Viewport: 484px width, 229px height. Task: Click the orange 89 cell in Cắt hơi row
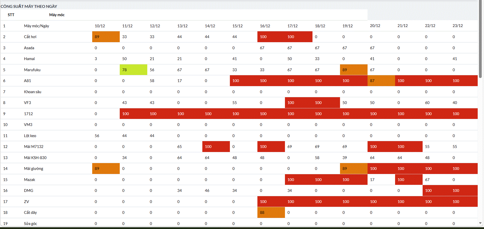(106, 37)
